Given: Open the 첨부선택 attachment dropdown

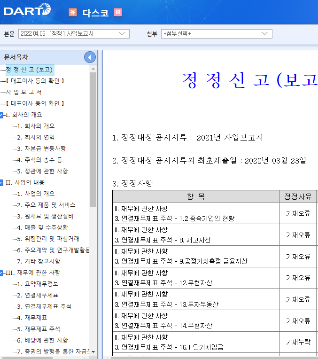Looking at the screenshot, I should [x=217, y=34].
